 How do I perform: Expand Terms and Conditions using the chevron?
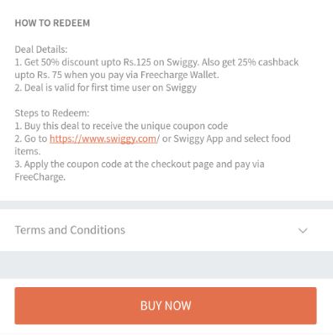coord(303,231)
